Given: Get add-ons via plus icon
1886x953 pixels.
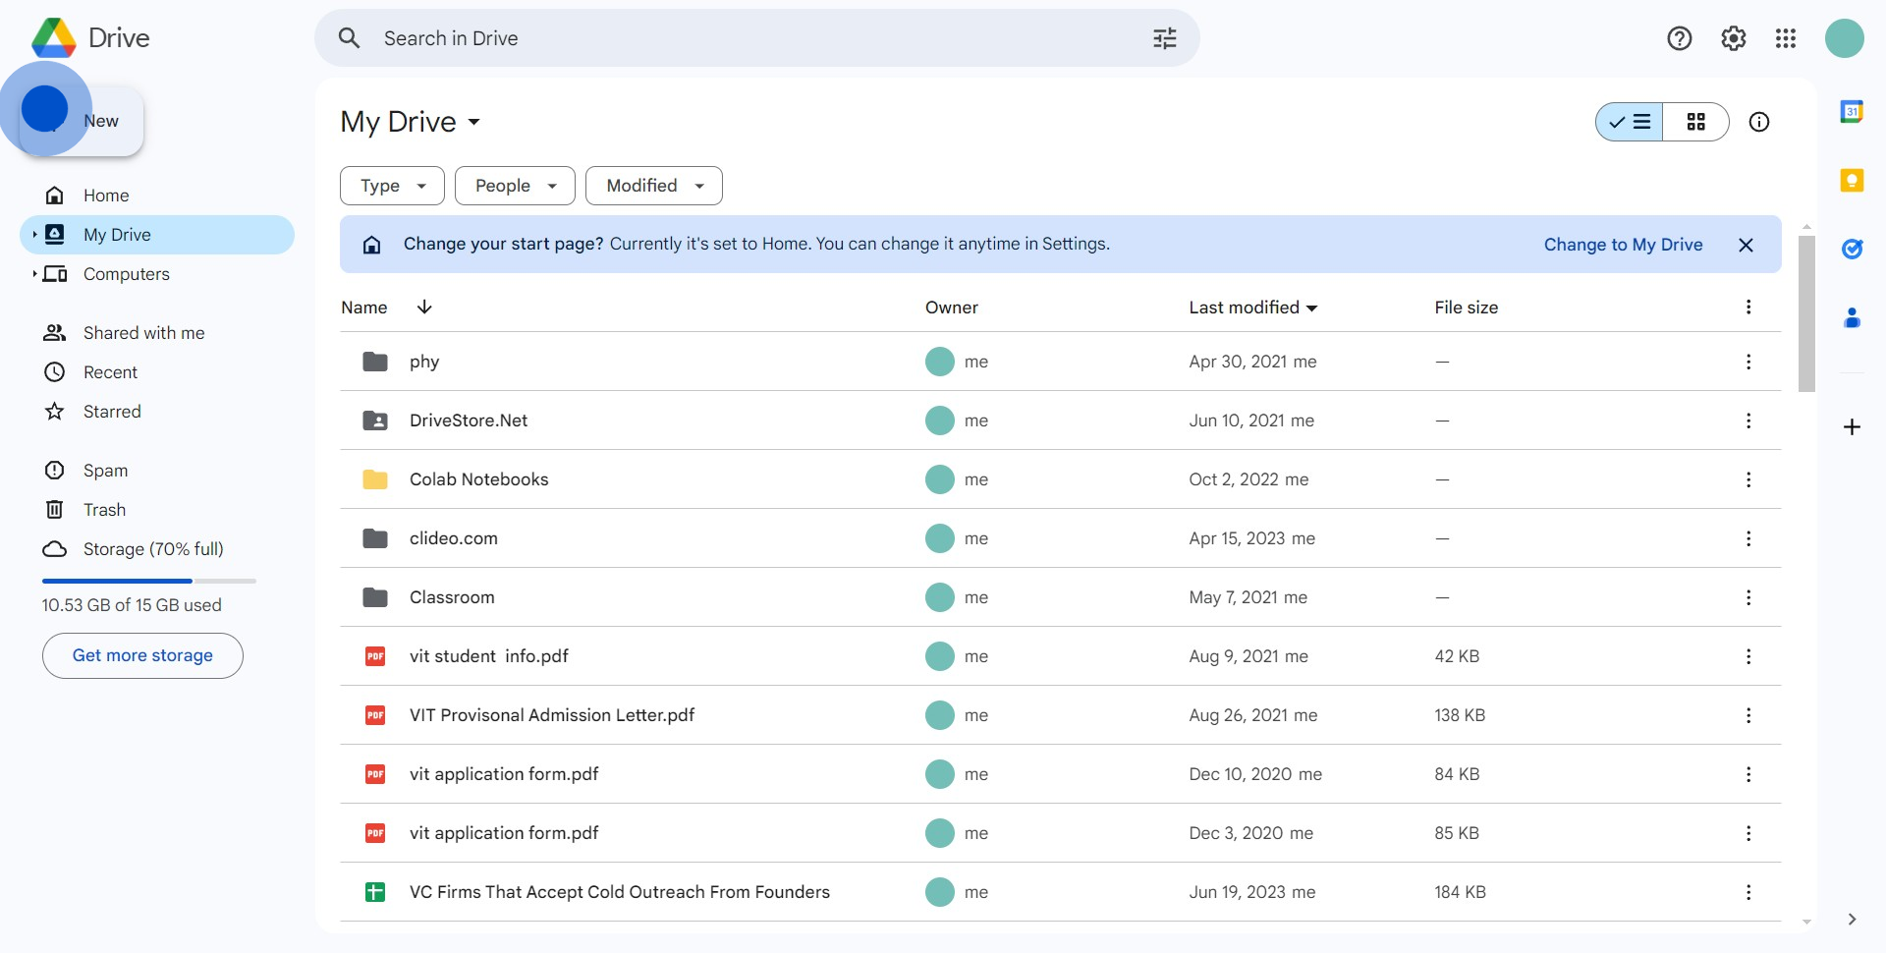Looking at the screenshot, I should (x=1852, y=427).
